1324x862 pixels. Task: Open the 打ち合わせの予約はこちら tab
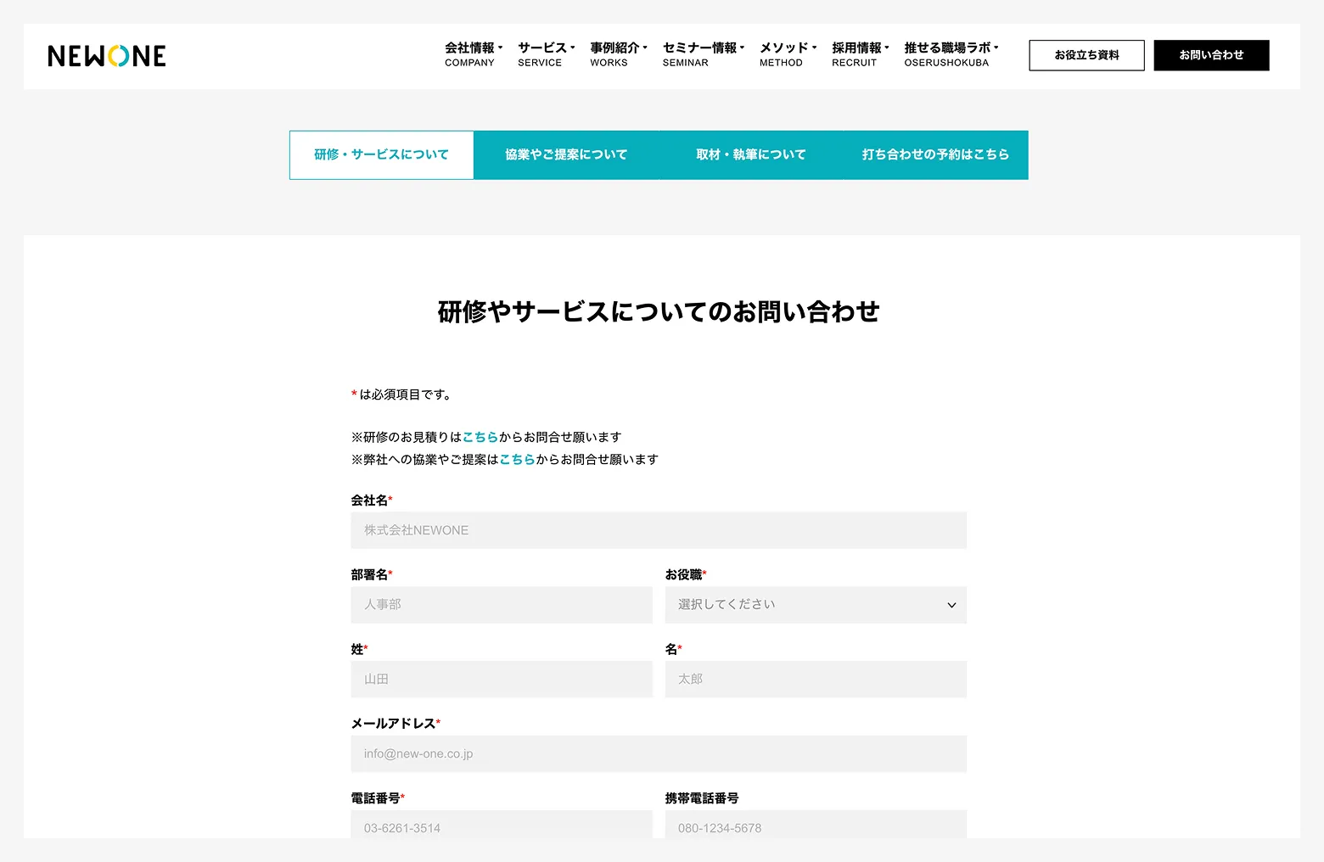click(935, 154)
